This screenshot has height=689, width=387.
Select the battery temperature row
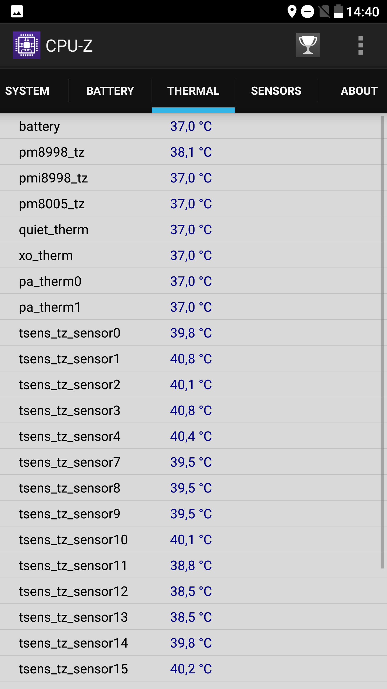coord(193,126)
